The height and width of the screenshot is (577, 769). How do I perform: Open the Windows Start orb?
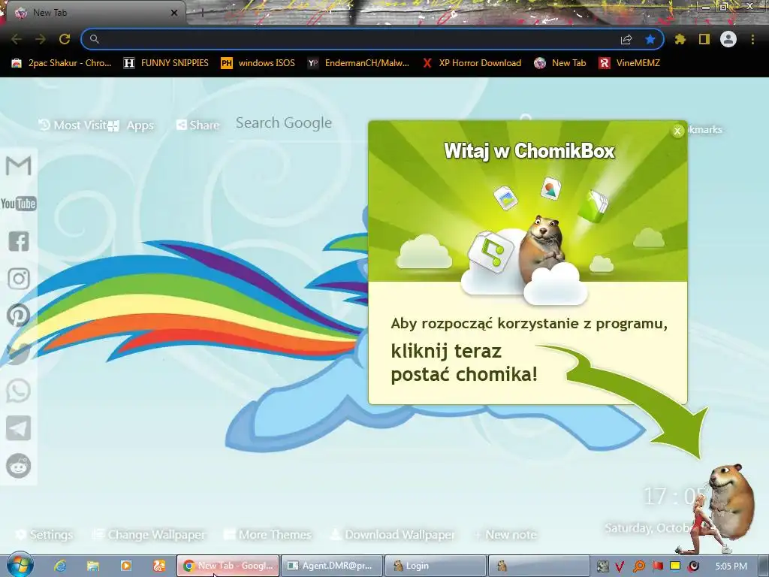point(20,566)
